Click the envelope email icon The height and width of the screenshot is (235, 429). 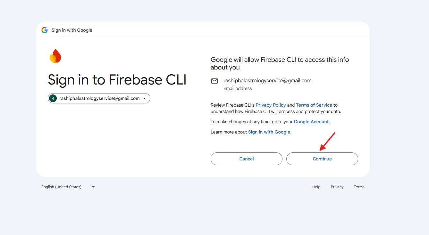214,81
